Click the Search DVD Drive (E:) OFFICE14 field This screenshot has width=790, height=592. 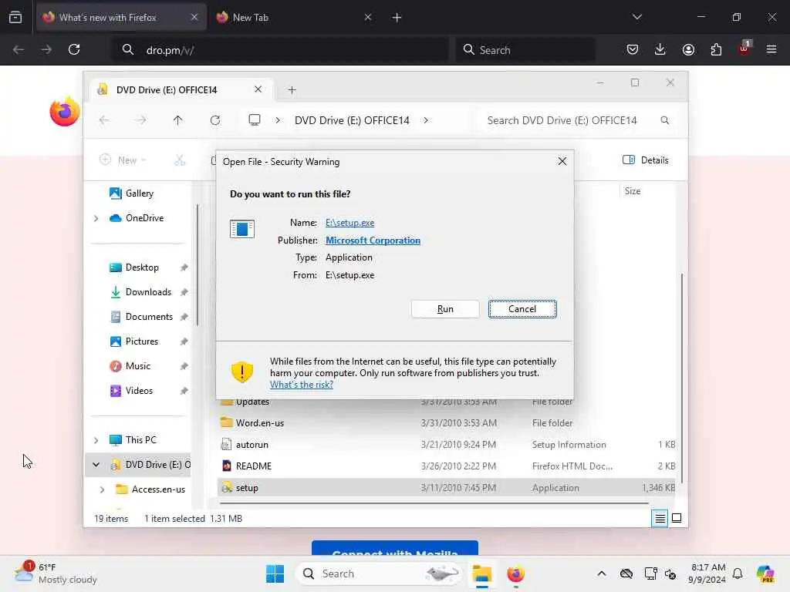[x=578, y=120]
